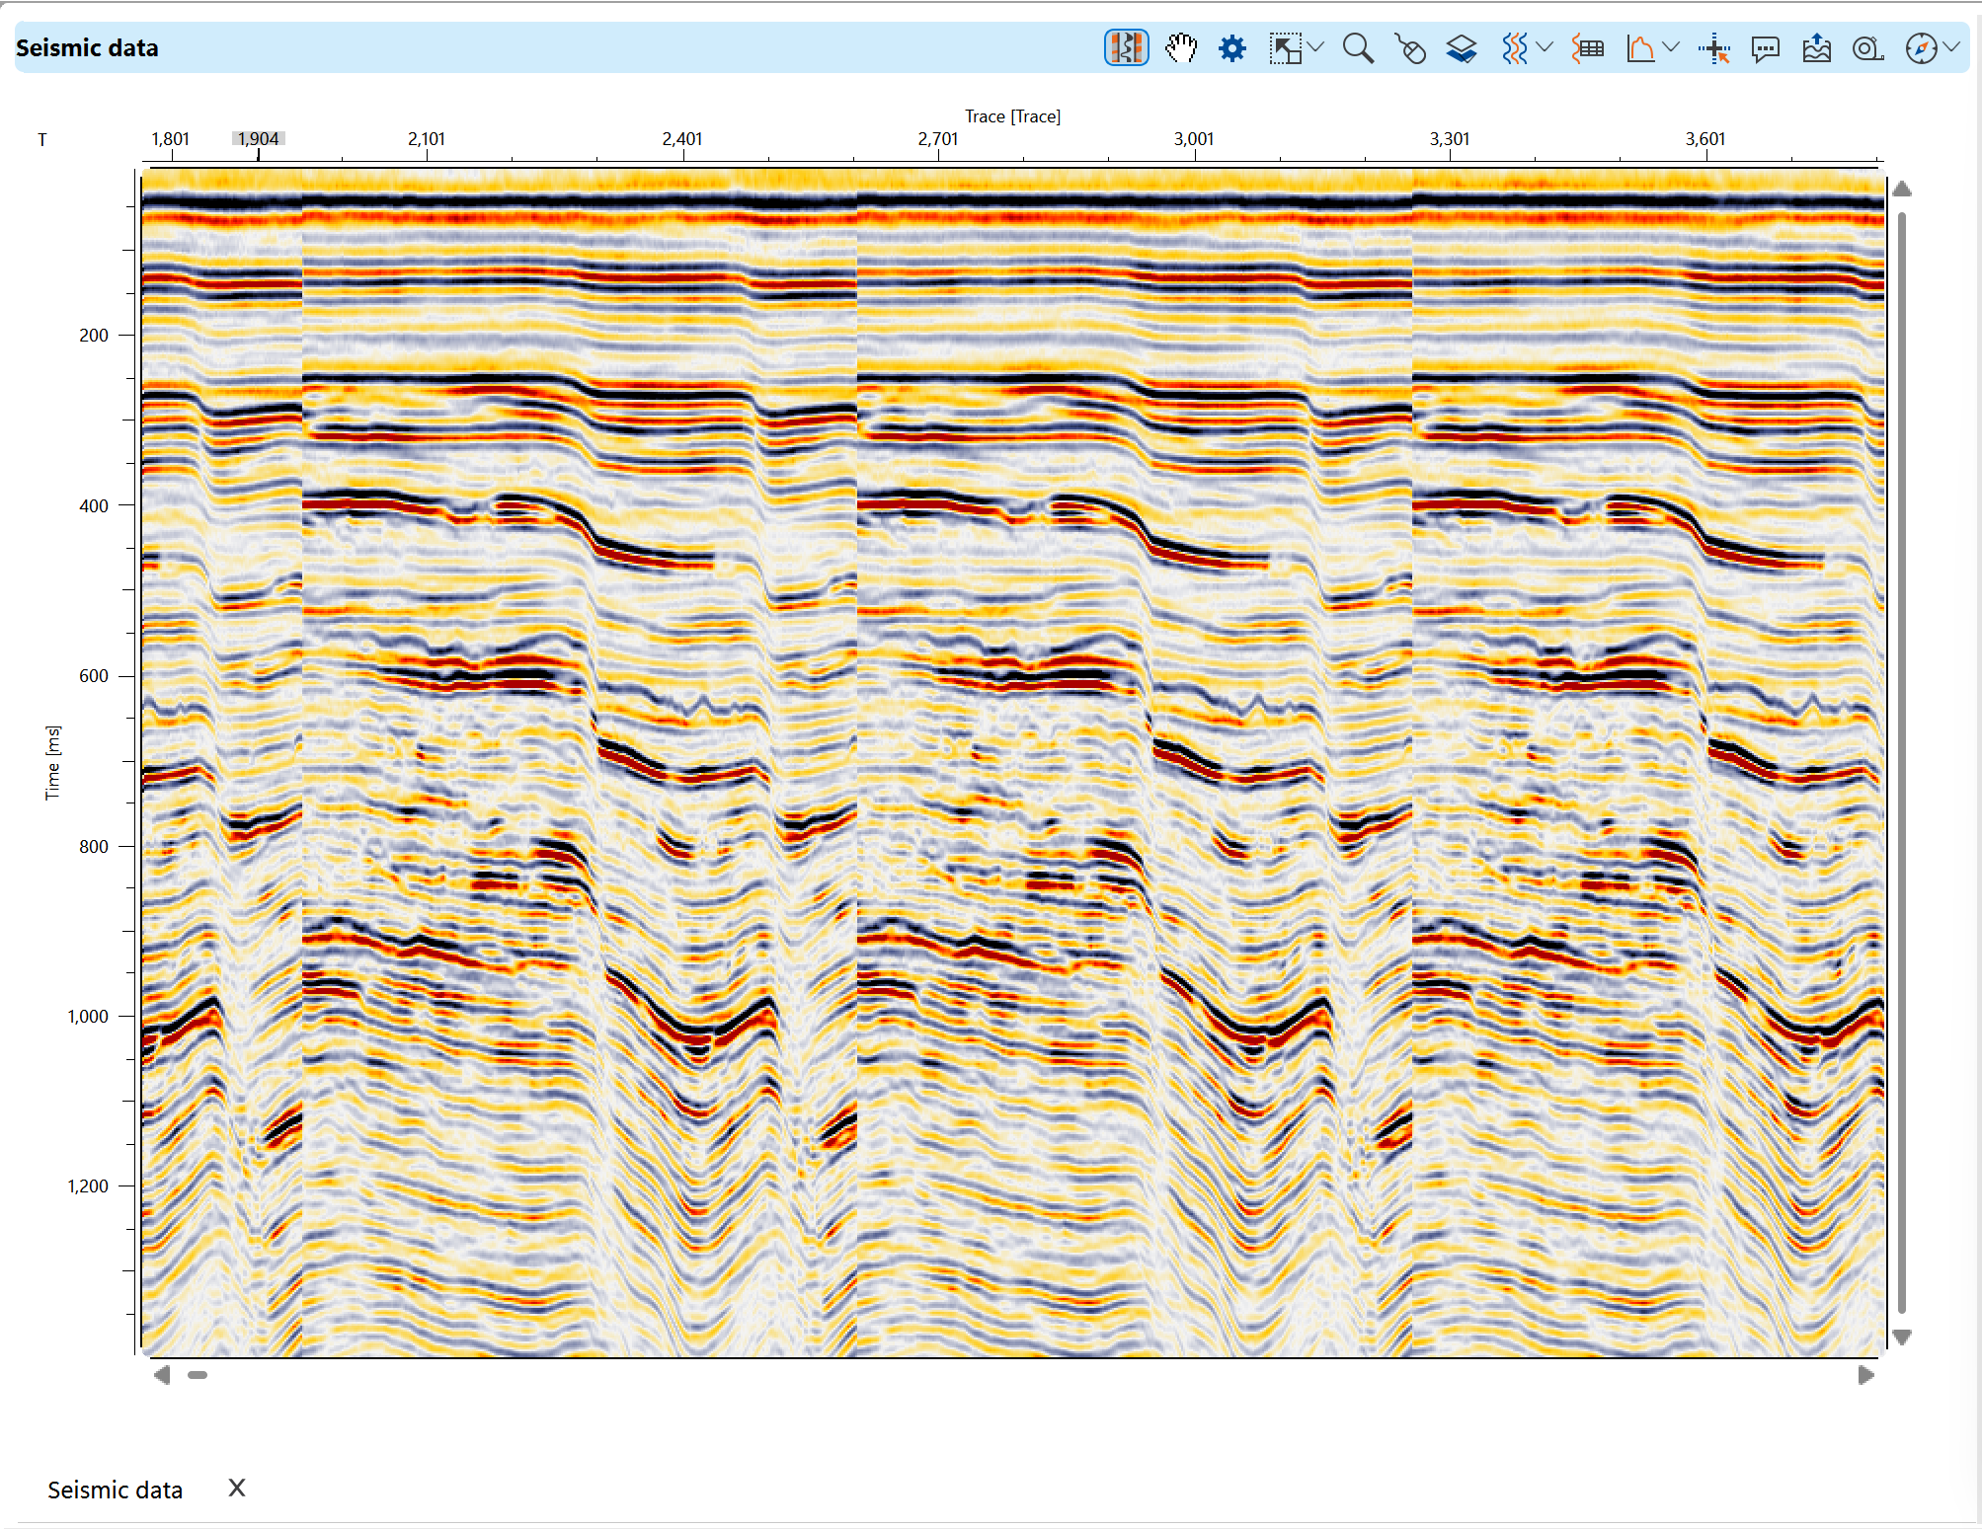Viewport: 1982px width, 1529px height.
Task: Select the wiggle trace display tool
Action: (x=1517, y=46)
